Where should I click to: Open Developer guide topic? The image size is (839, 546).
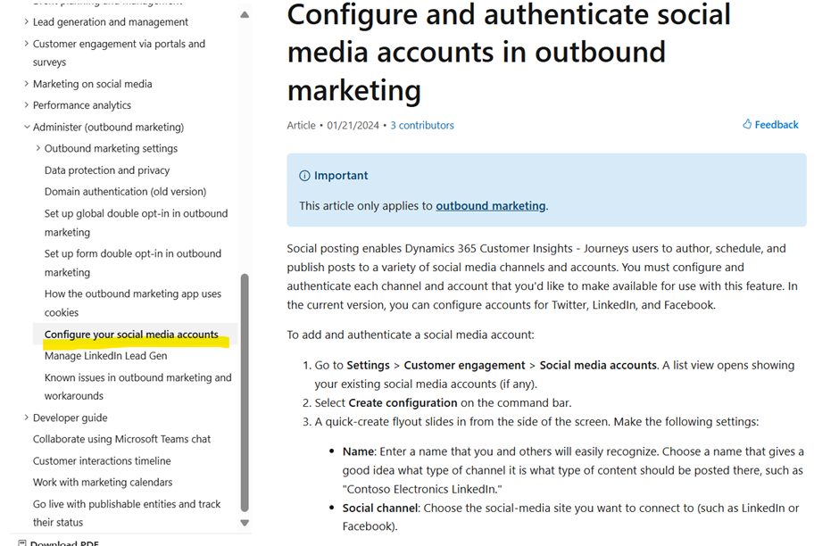pyautogui.click(x=71, y=418)
